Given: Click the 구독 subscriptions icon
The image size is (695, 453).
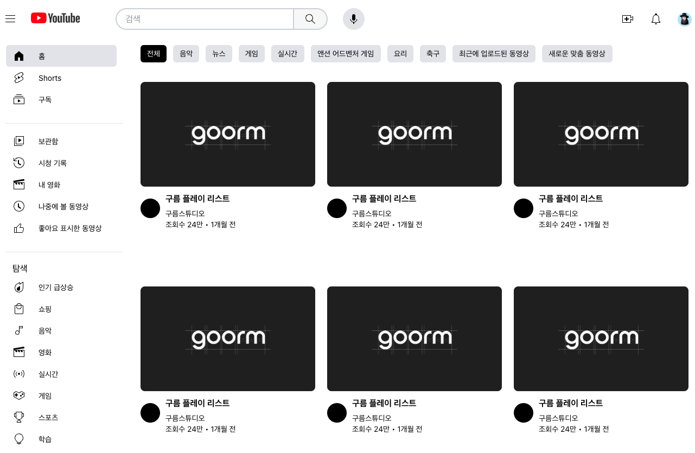Looking at the screenshot, I should [19, 100].
